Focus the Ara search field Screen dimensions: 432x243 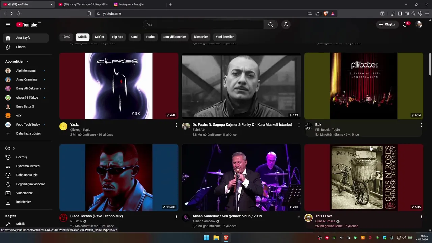(203, 25)
